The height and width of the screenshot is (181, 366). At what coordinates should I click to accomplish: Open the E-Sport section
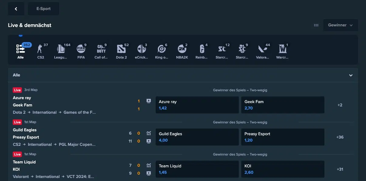pos(43,8)
